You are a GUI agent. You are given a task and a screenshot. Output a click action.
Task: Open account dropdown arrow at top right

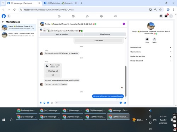pos(171,16)
